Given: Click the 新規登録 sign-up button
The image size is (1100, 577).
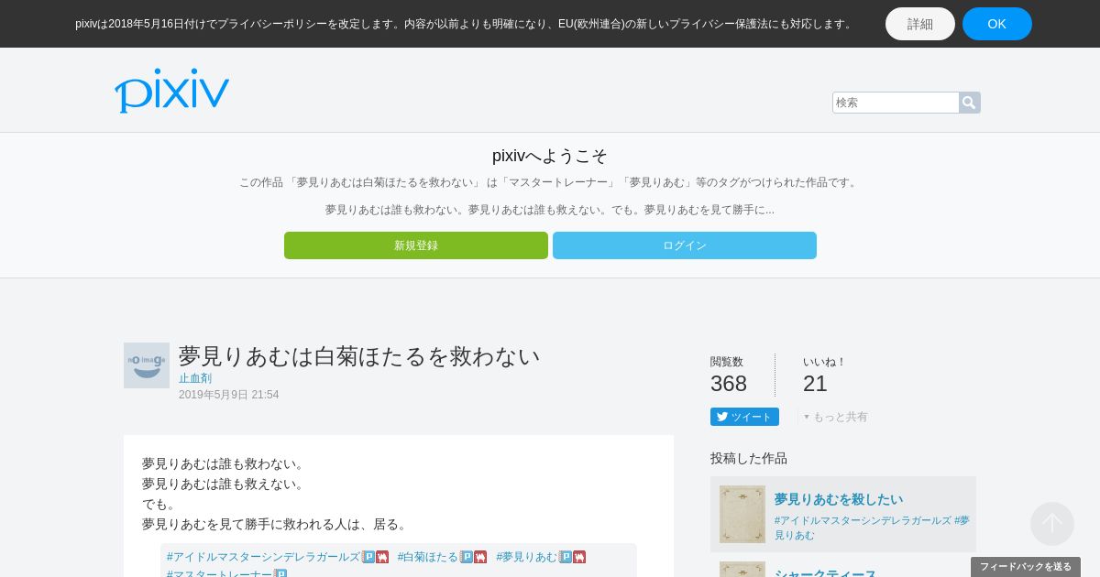Looking at the screenshot, I should coord(416,245).
